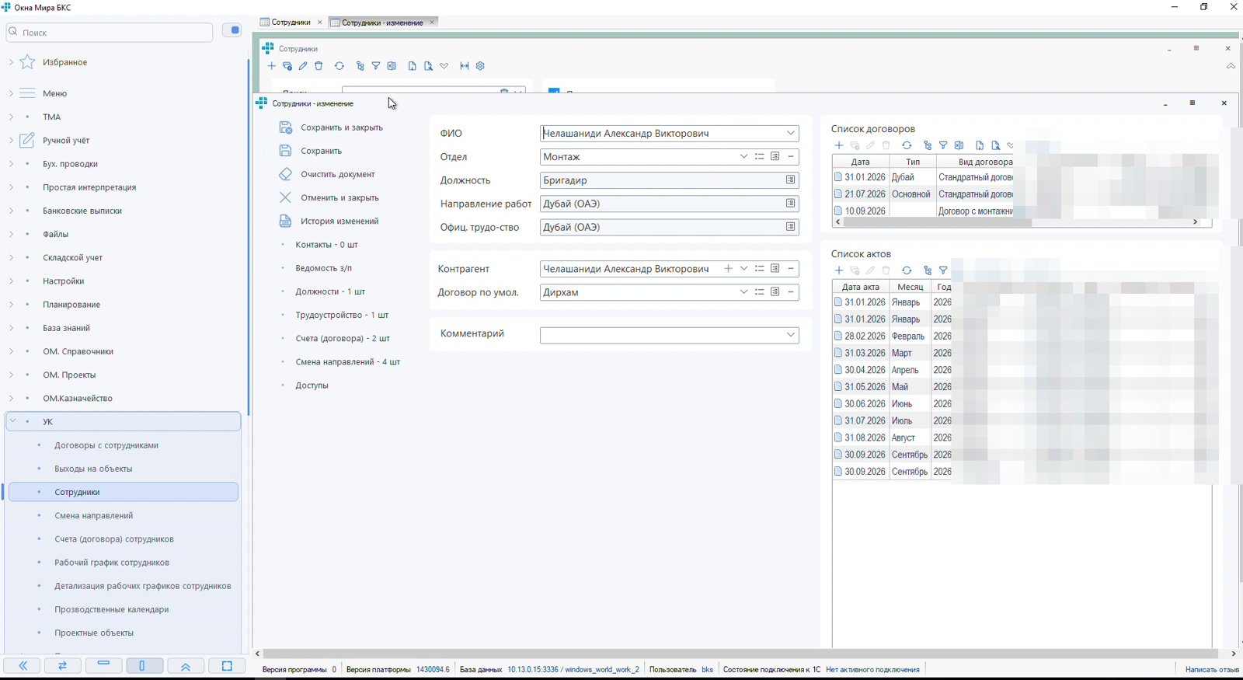Select the 21.07.2026 Основной contract row
This screenshot has height=680, width=1243.
pyautogui.click(x=923, y=194)
